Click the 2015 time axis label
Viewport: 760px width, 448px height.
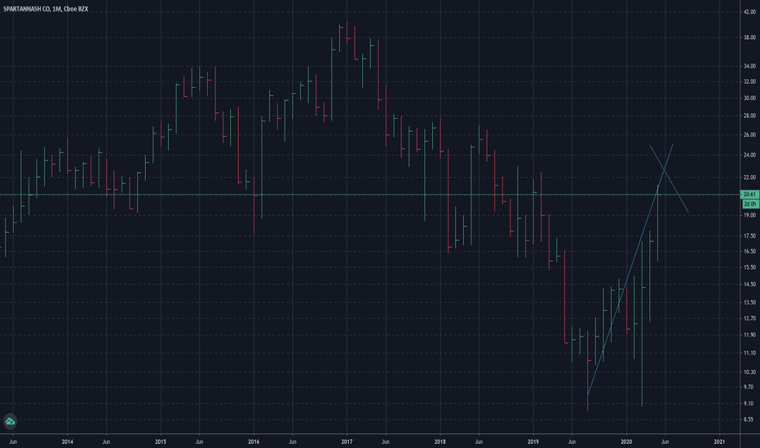(x=161, y=441)
